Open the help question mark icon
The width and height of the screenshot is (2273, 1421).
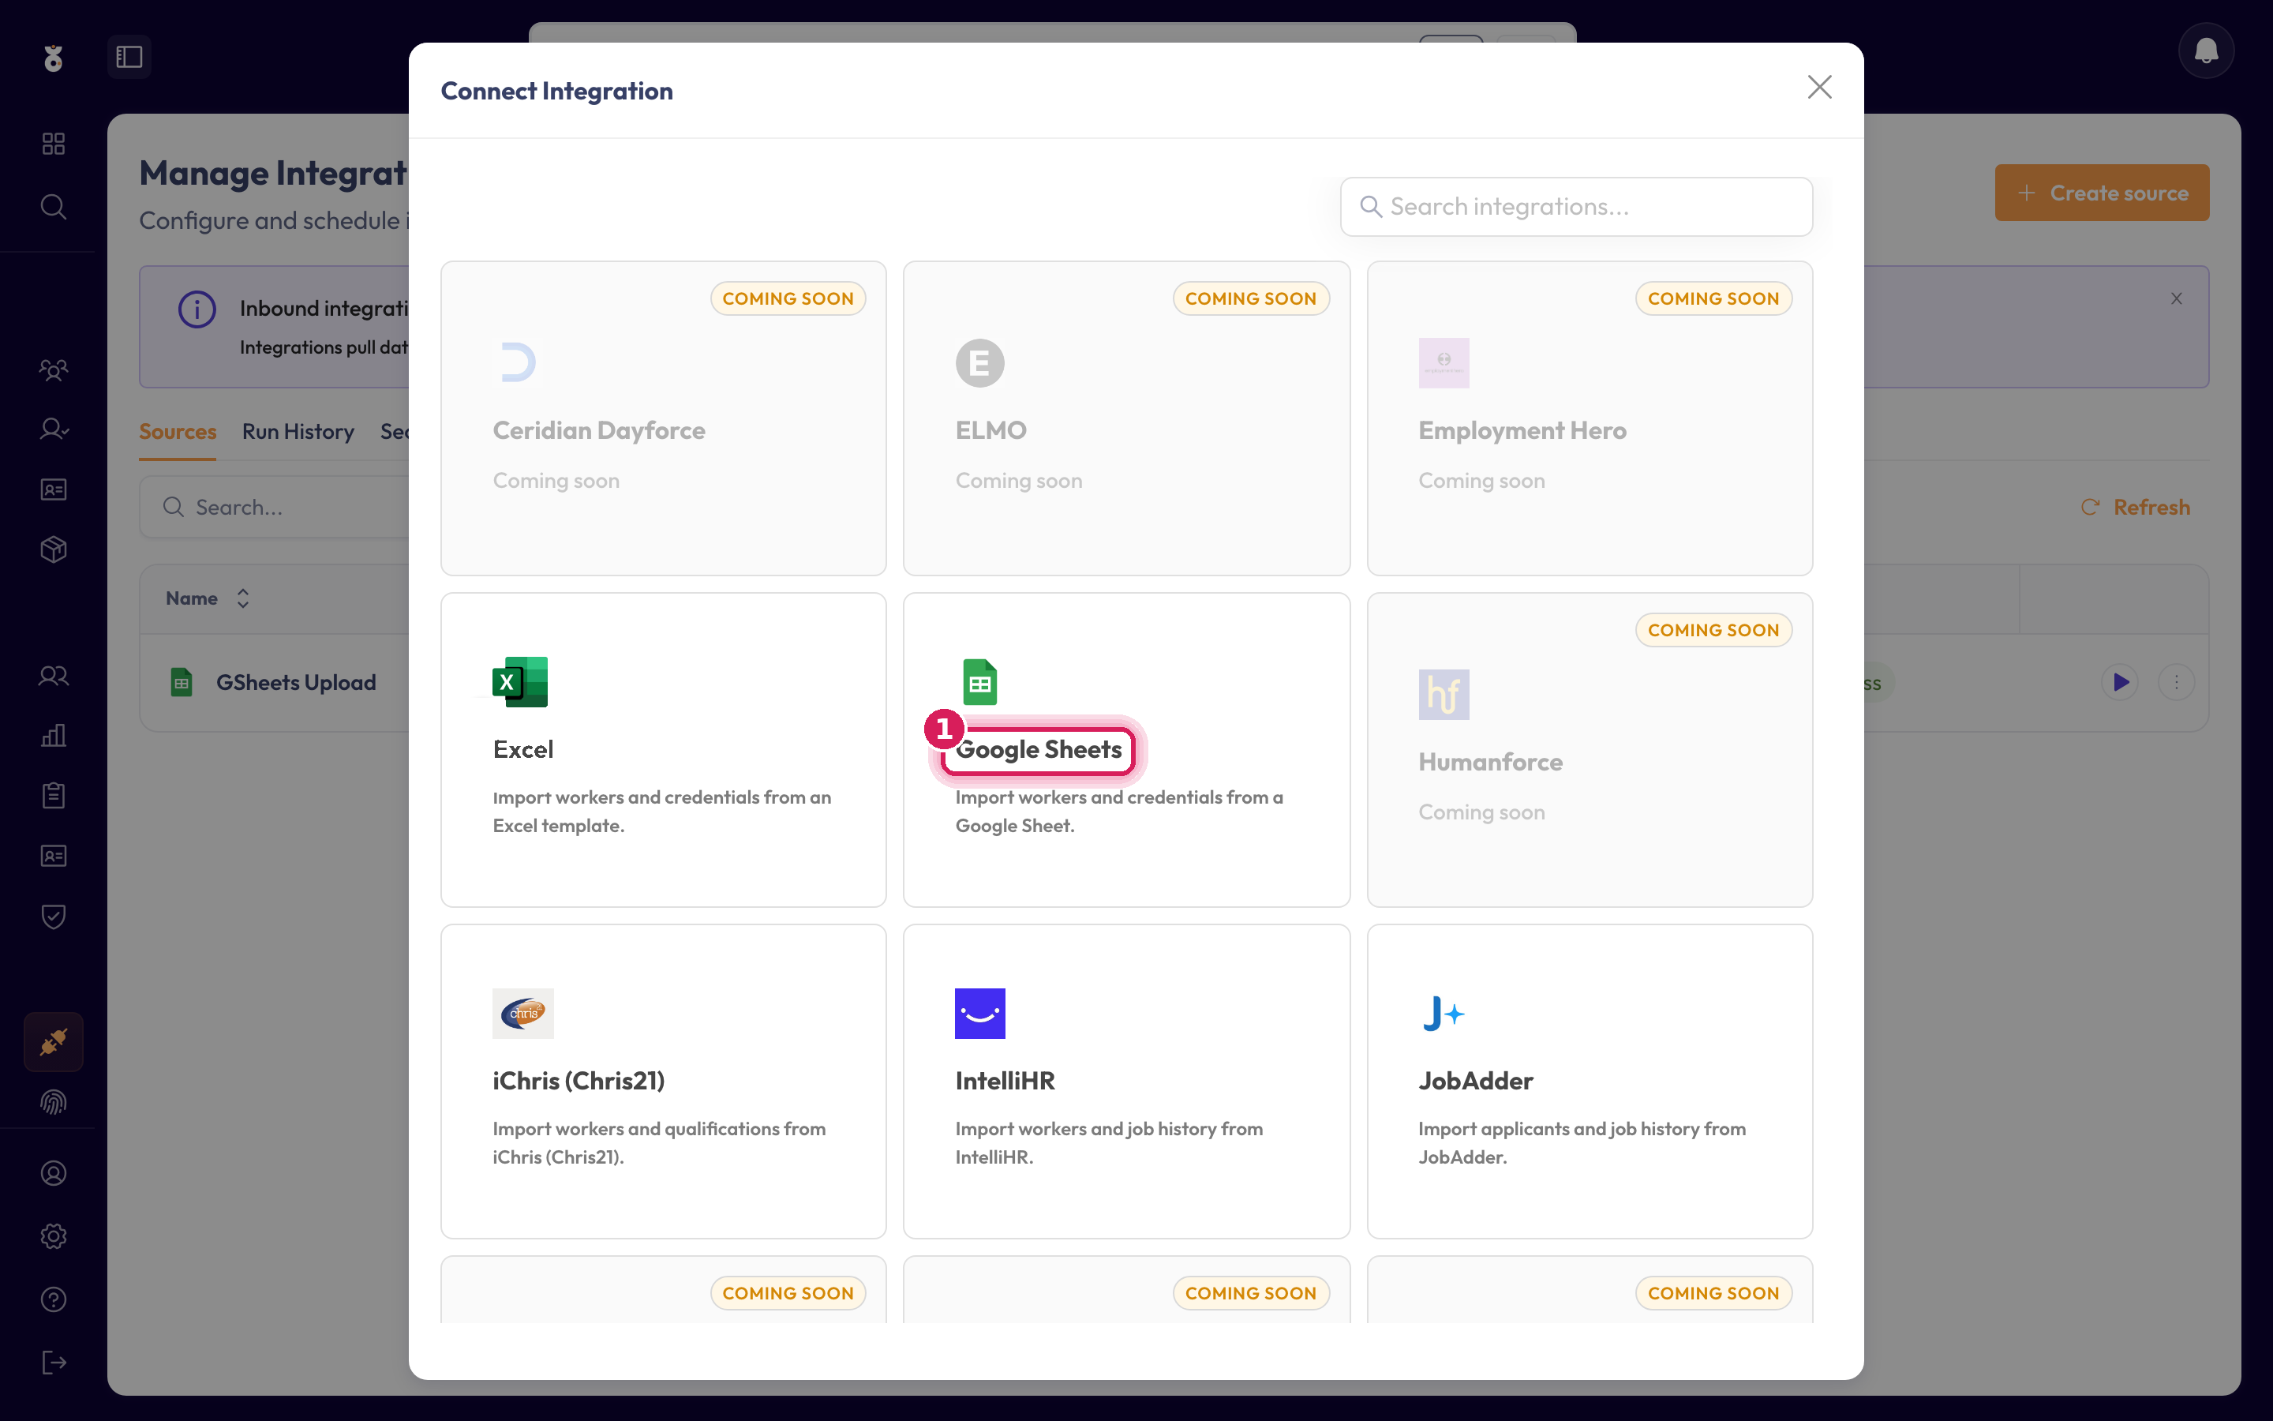click(54, 1299)
